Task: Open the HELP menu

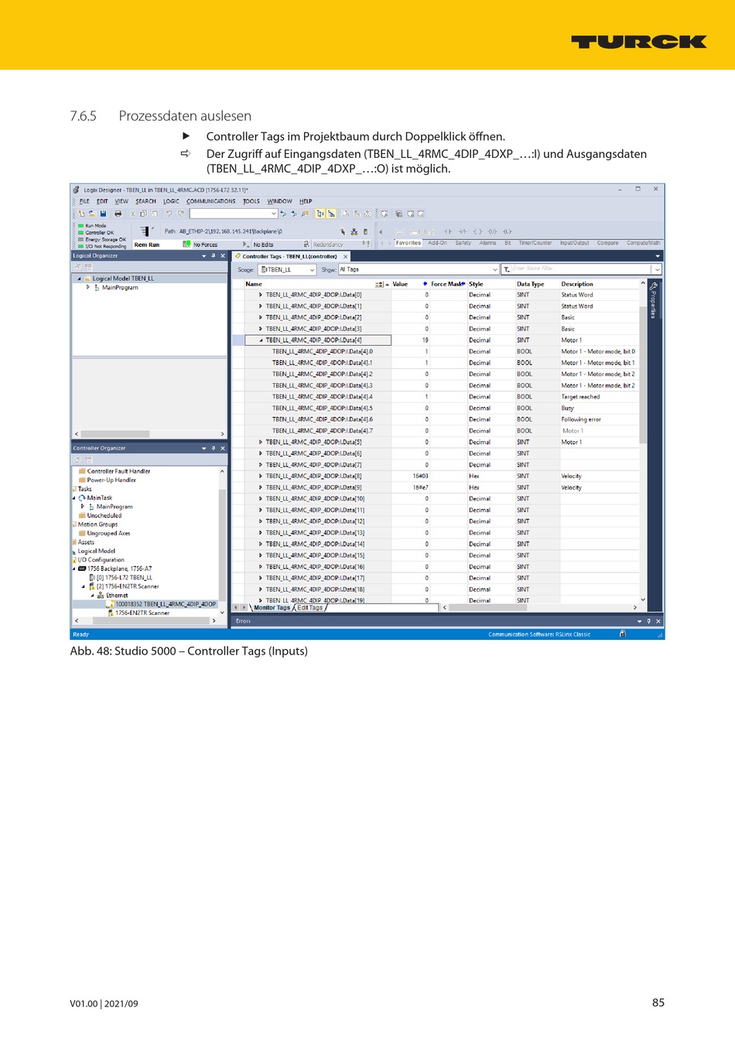Action: pyautogui.click(x=306, y=201)
